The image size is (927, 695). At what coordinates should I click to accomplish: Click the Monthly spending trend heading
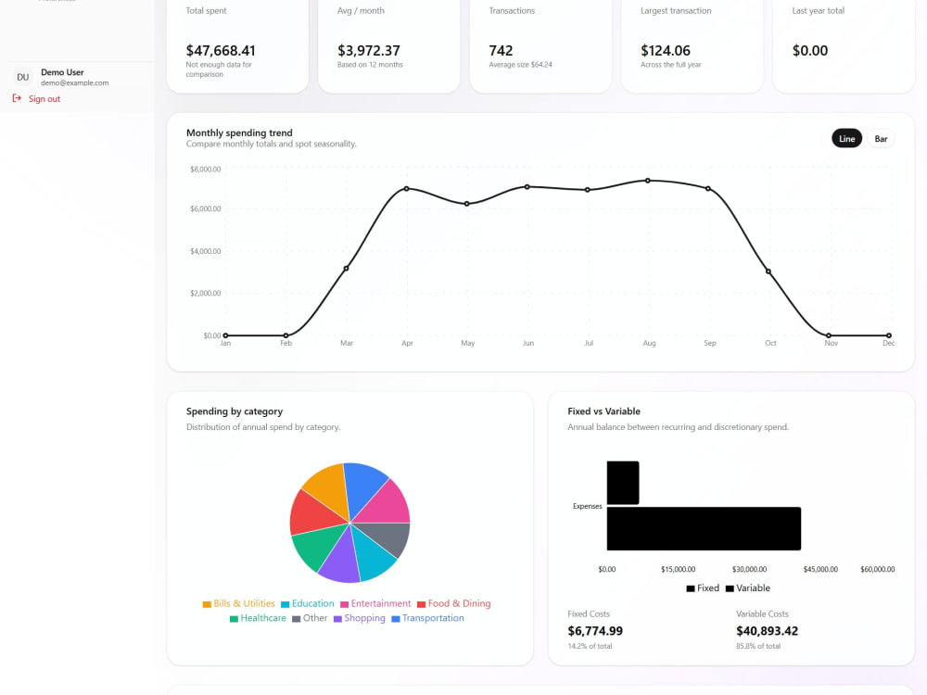tap(239, 133)
